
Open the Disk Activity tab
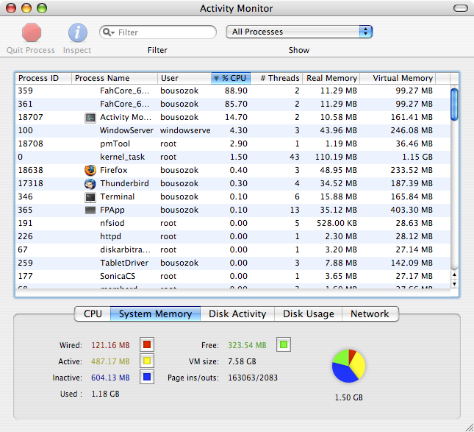tap(237, 314)
